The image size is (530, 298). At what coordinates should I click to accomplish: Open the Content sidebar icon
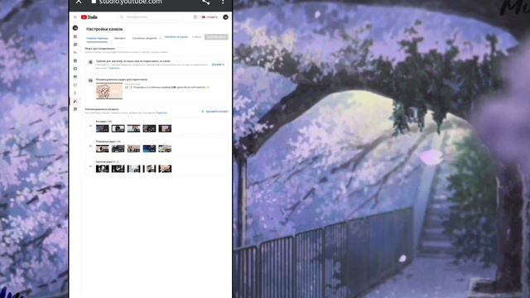75,45
